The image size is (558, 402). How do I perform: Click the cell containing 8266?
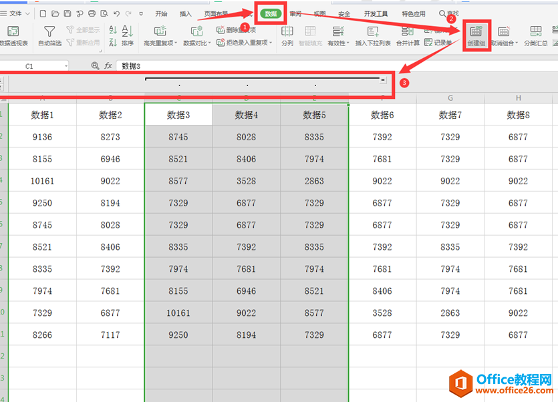42,335
